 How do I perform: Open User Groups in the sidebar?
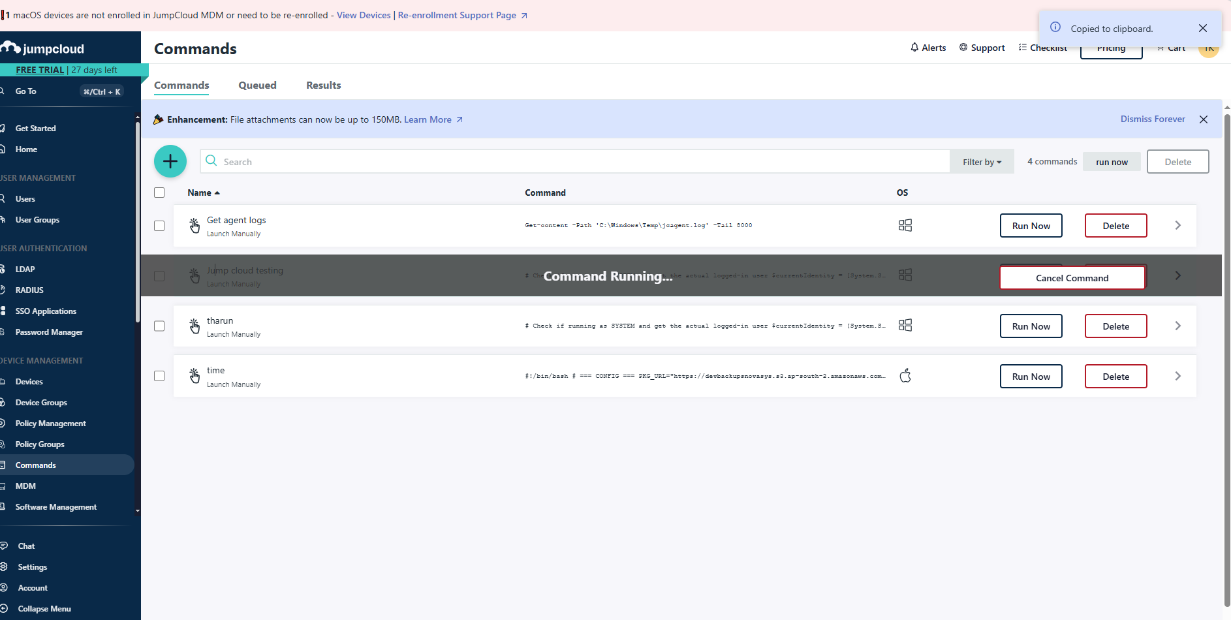(37, 220)
